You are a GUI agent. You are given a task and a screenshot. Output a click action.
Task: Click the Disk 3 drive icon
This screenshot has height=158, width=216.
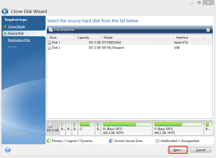[49, 48]
